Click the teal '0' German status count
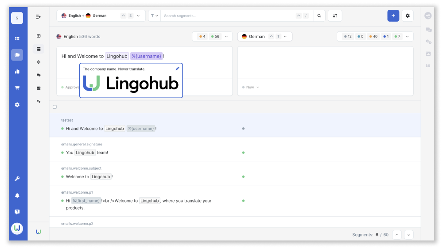 point(361,37)
